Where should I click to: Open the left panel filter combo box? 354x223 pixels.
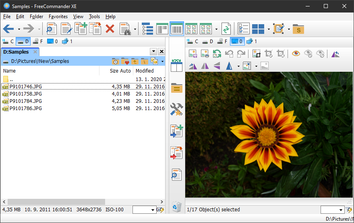144,210
